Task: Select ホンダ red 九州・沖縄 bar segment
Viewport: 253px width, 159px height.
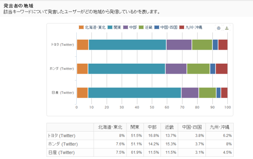Action: [222, 69]
